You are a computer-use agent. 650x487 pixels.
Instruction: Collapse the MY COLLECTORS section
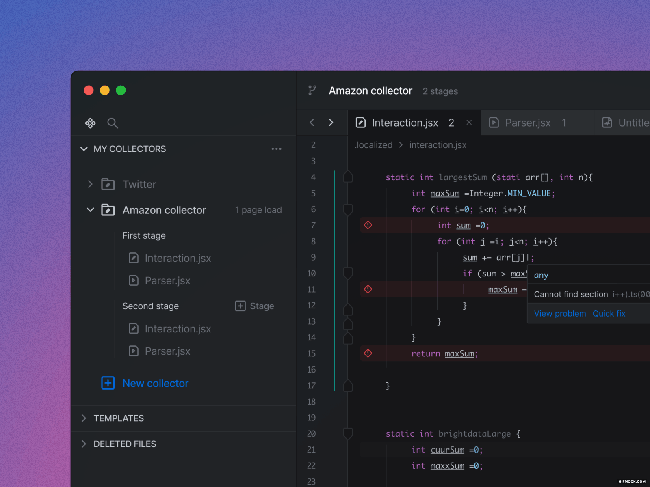[x=84, y=149]
